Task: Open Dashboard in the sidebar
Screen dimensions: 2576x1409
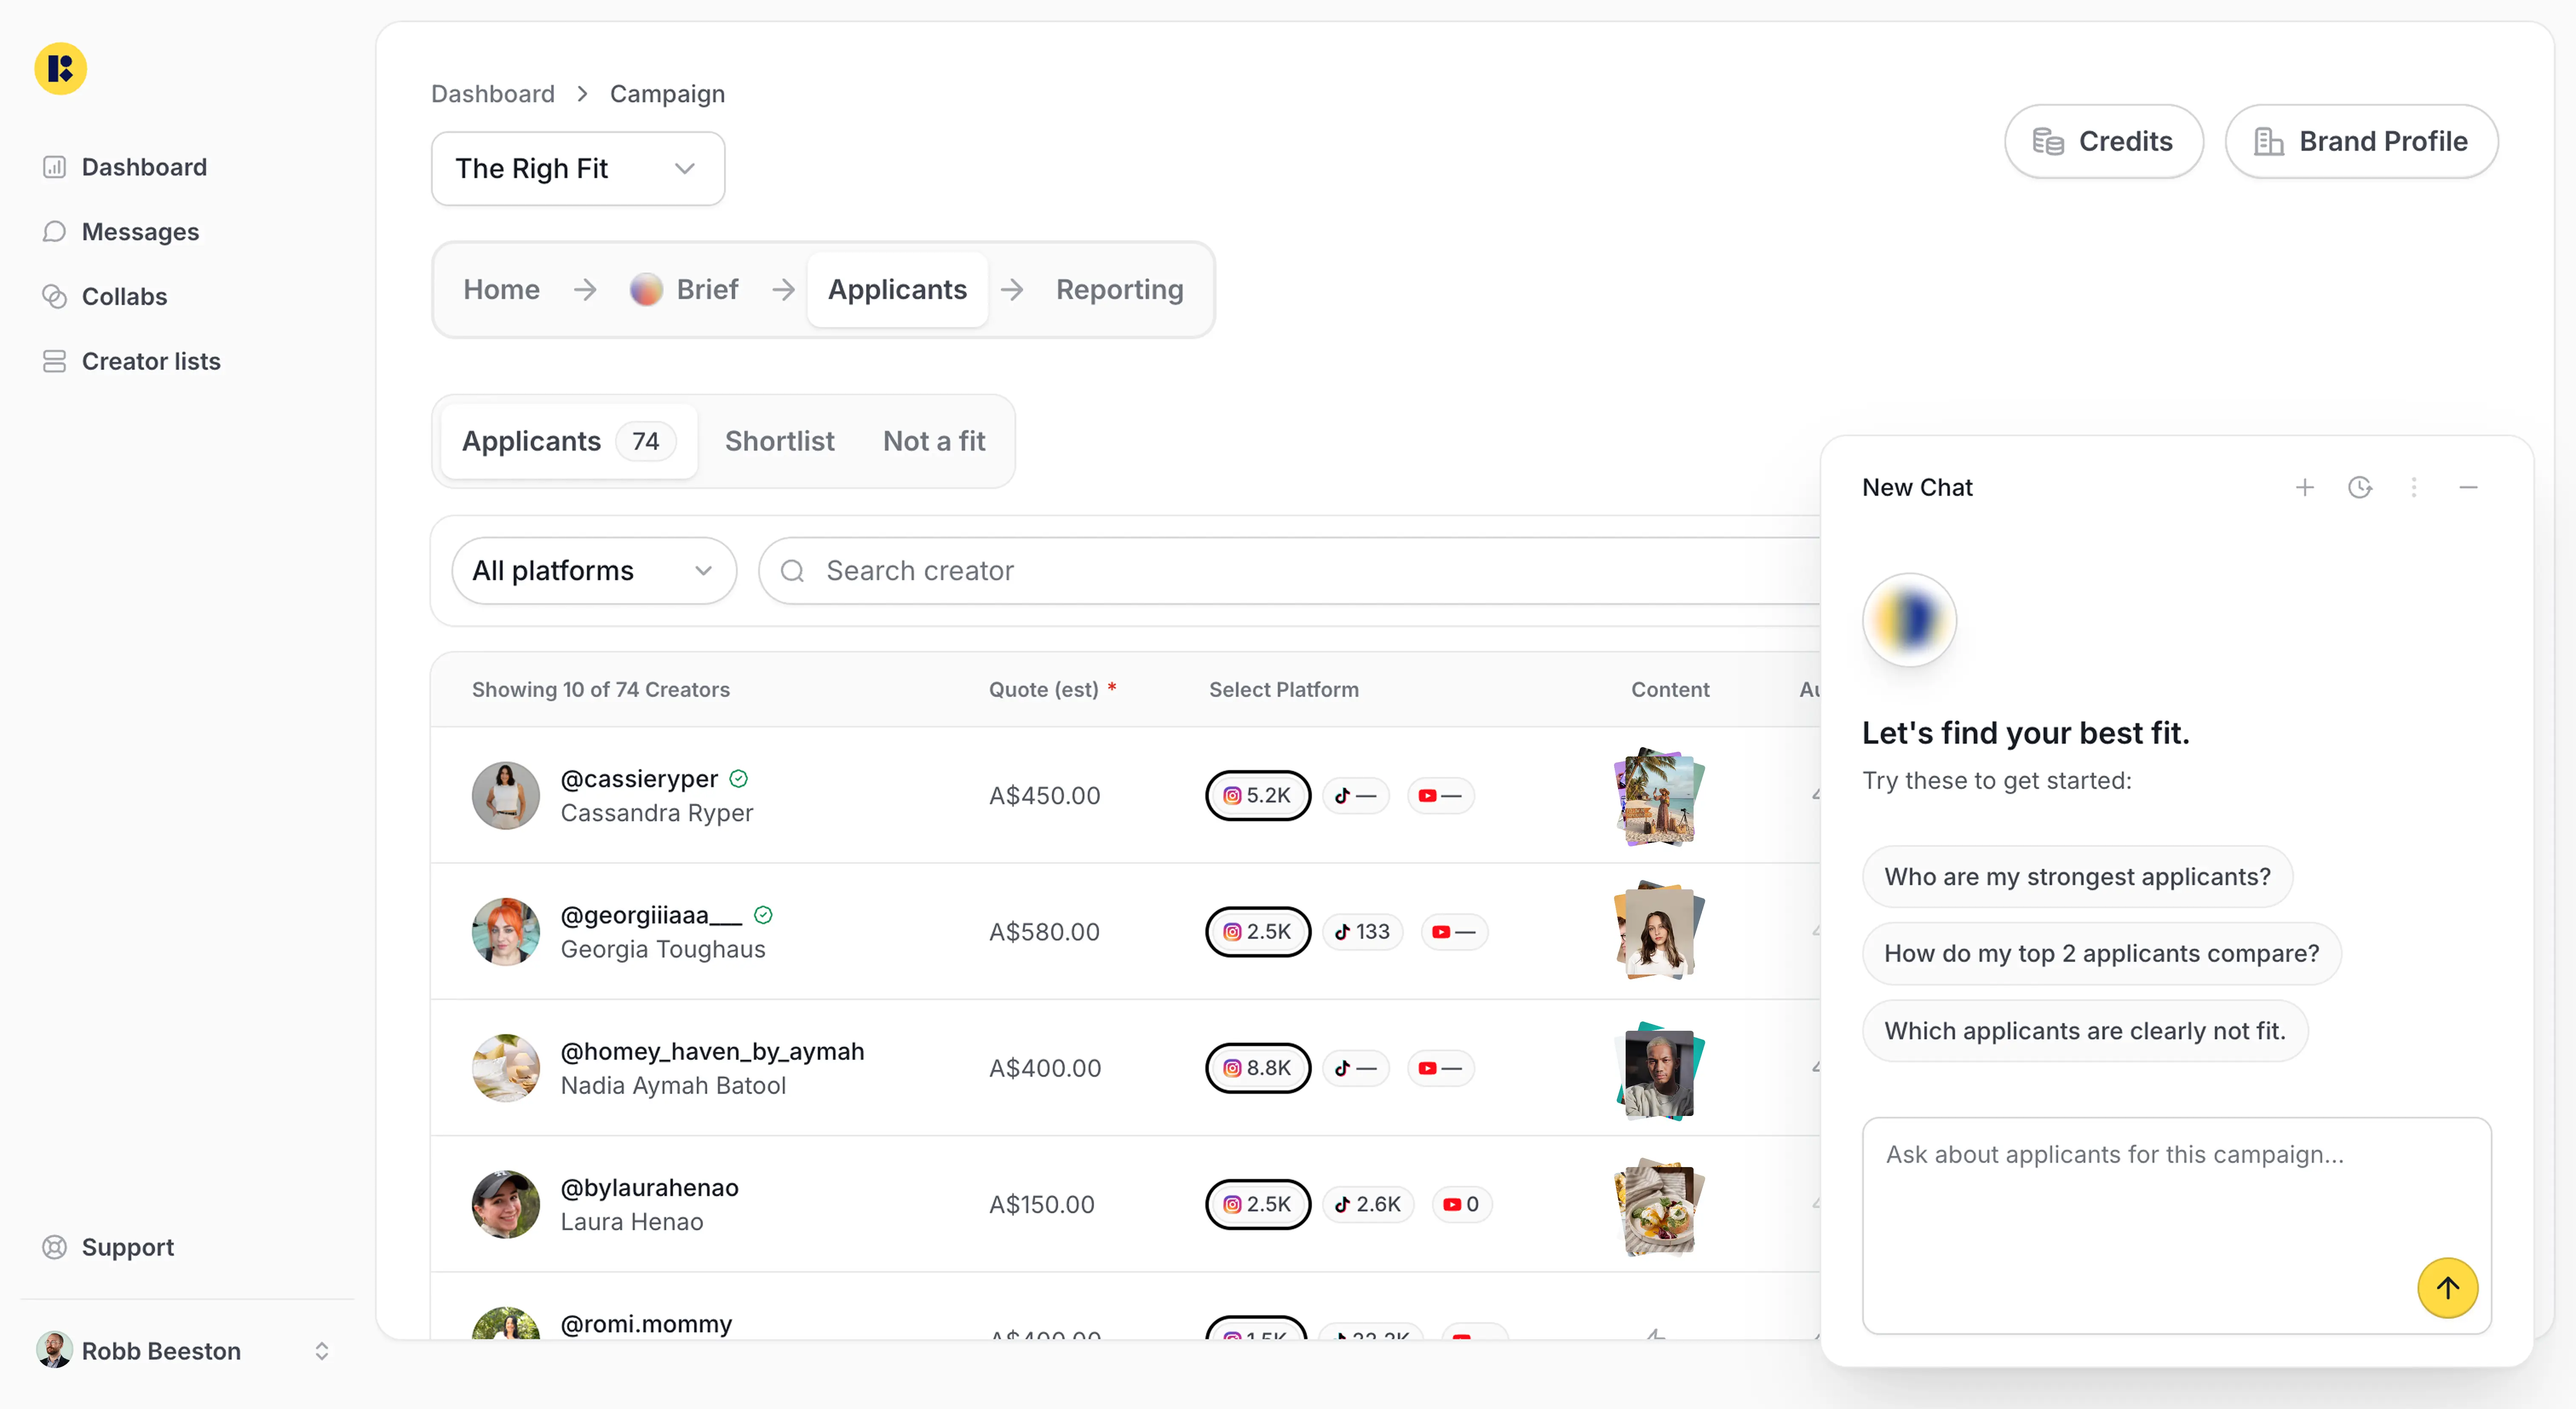Action: [125, 167]
